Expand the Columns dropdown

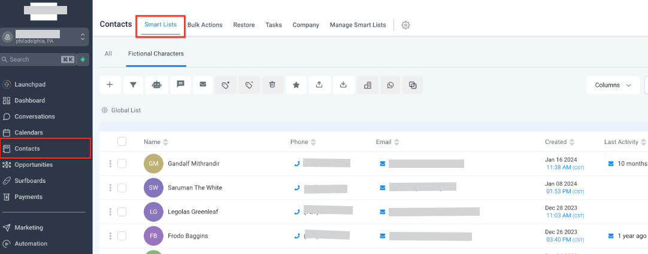click(x=613, y=85)
